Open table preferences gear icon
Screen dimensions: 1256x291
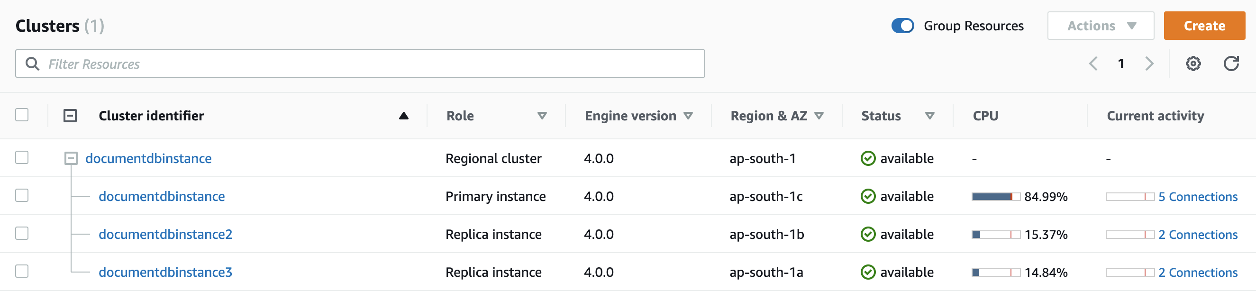pos(1192,64)
